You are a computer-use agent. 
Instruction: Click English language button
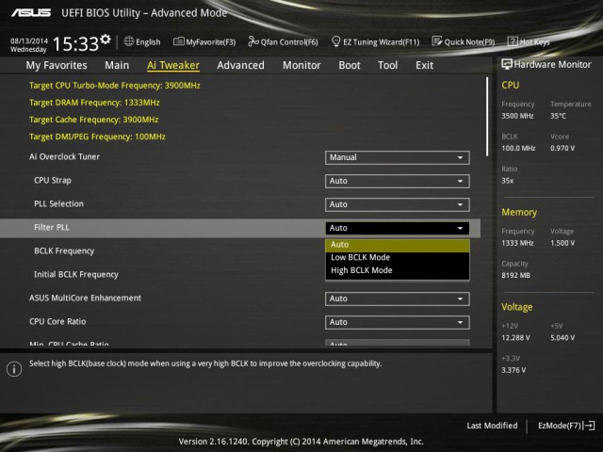pos(142,41)
